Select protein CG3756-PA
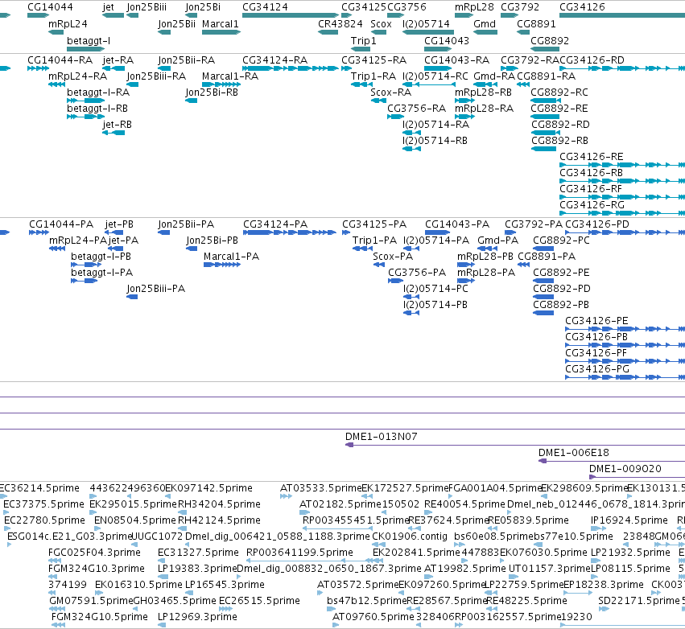 [x=417, y=273]
